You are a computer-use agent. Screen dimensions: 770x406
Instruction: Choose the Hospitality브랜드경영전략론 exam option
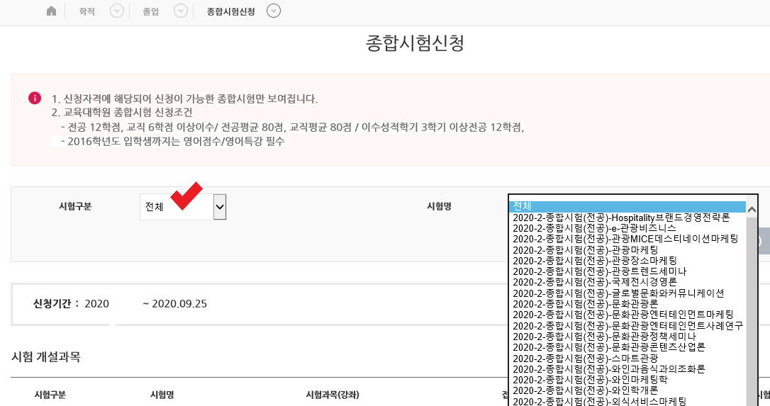pos(621,218)
